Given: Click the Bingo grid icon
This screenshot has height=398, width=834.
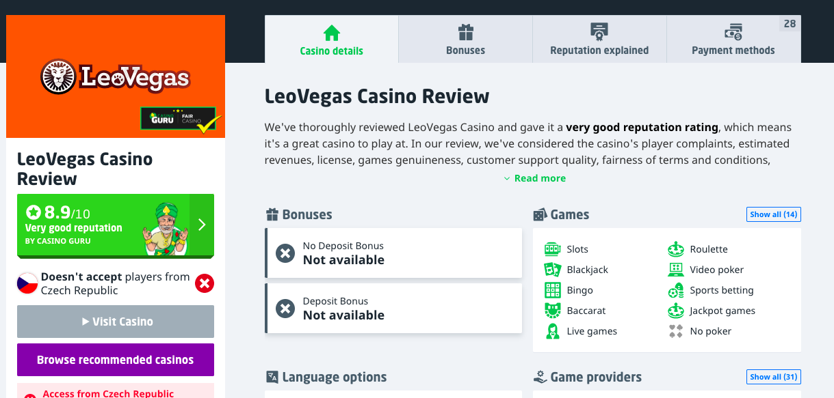Looking at the screenshot, I should pyautogui.click(x=552, y=290).
